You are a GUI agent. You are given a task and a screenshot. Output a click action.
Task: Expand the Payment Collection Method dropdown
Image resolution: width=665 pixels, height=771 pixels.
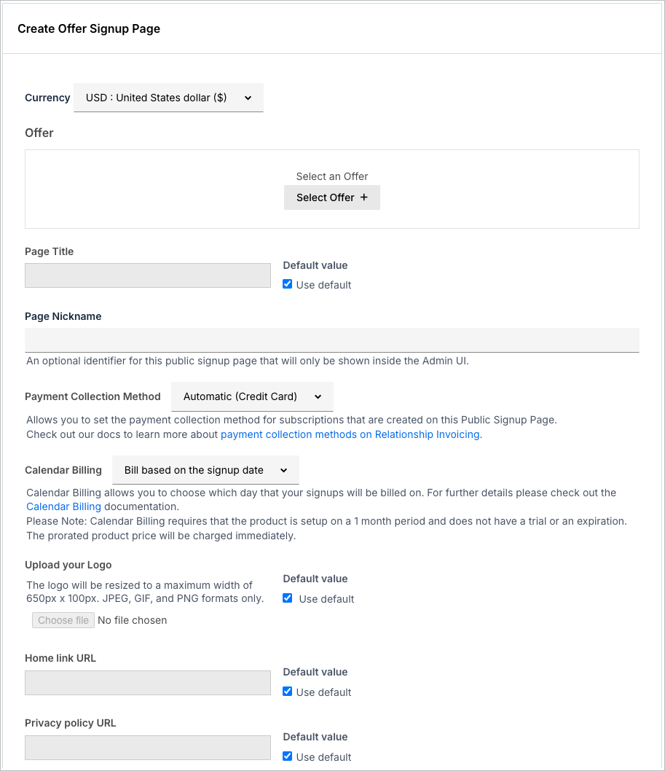point(252,397)
